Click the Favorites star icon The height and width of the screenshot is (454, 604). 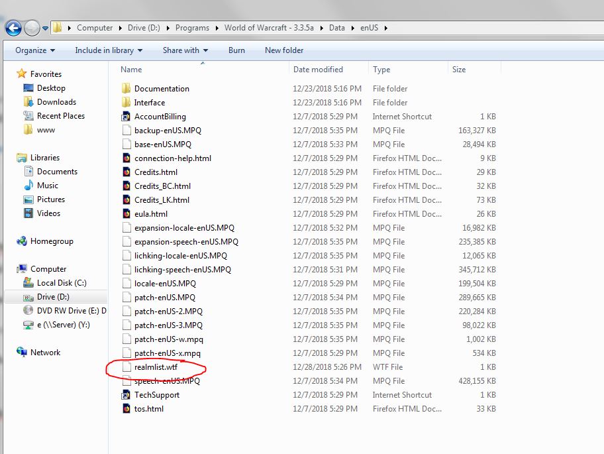tap(22, 73)
